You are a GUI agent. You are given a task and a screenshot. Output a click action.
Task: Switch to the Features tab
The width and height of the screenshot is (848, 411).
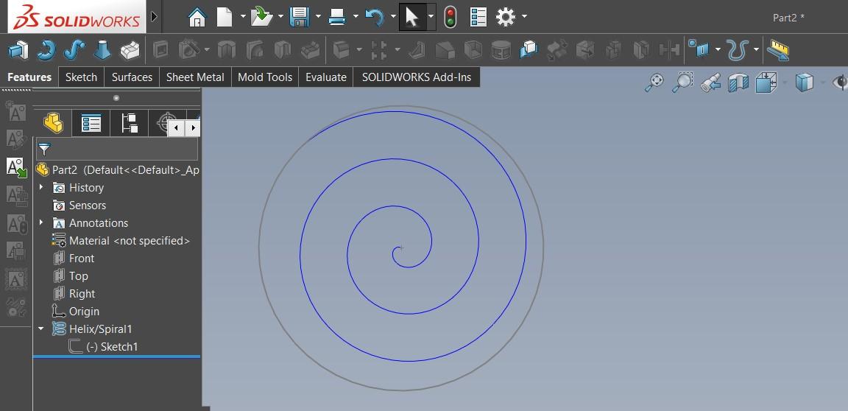point(29,77)
